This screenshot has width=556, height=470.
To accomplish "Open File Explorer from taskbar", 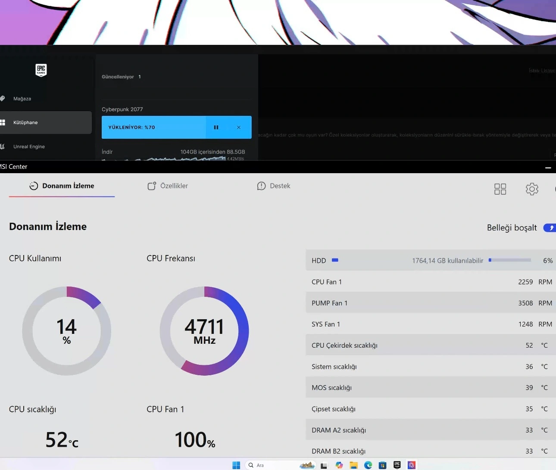I will (354, 465).
